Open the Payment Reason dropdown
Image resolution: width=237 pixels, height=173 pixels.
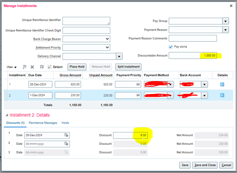(226, 30)
